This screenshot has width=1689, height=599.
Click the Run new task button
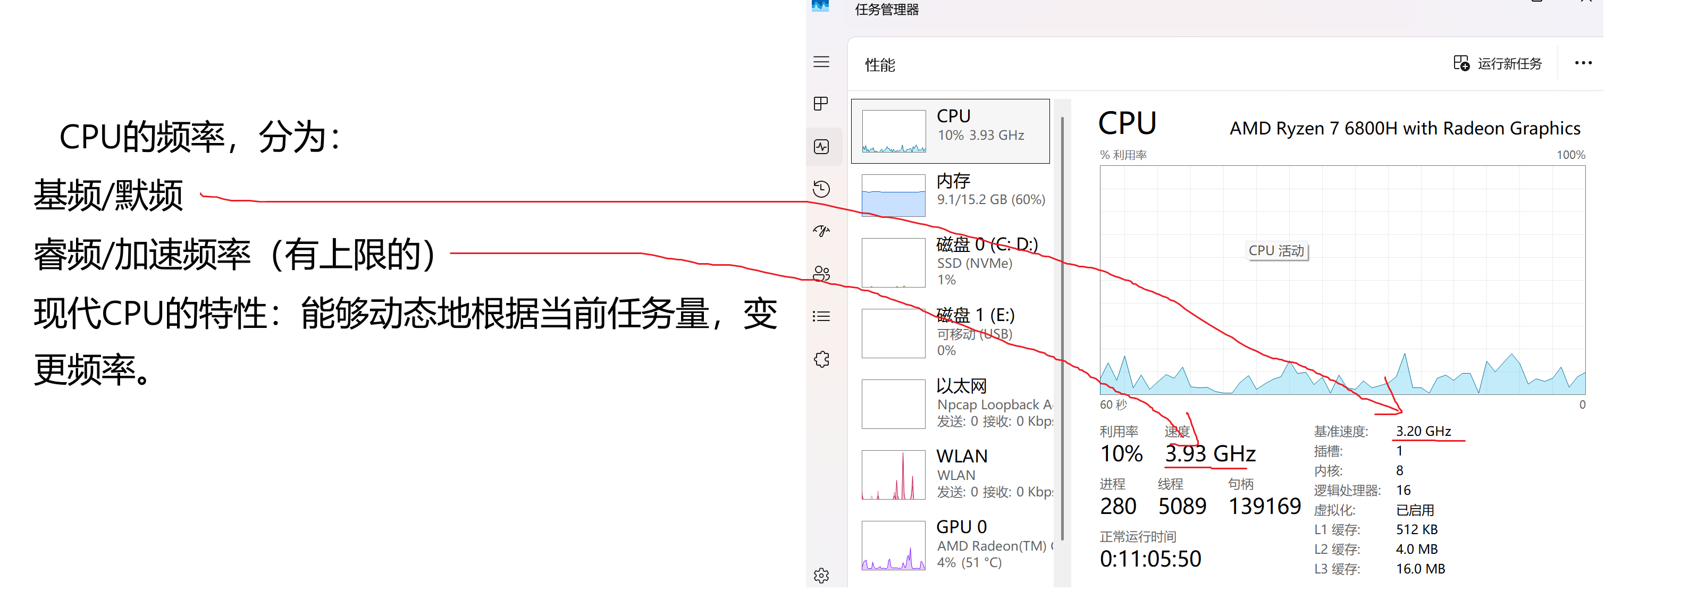click(x=1498, y=64)
